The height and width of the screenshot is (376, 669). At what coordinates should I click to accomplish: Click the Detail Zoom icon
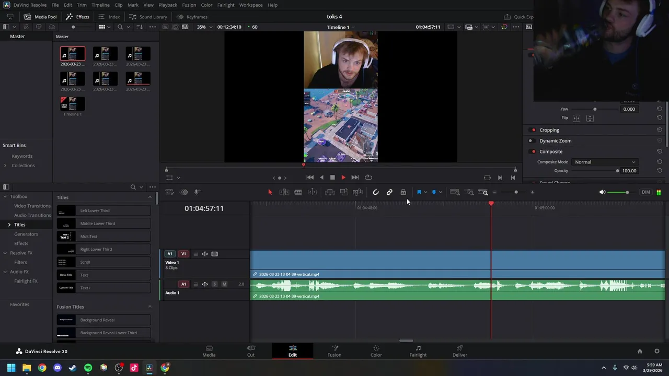point(470,192)
